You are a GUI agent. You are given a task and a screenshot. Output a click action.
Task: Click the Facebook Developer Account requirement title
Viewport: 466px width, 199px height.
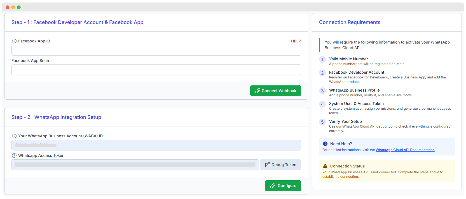click(357, 72)
